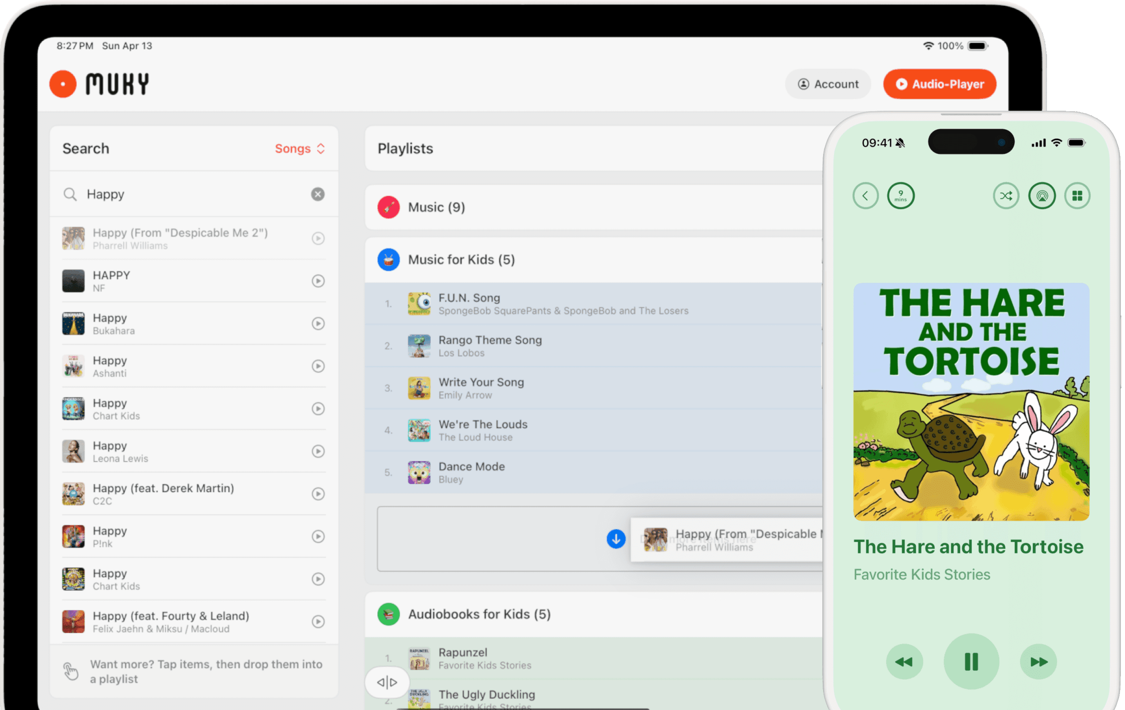1125x710 pixels.
Task: Play Happy by Leona Lewis
Action: tap(318, 451)
